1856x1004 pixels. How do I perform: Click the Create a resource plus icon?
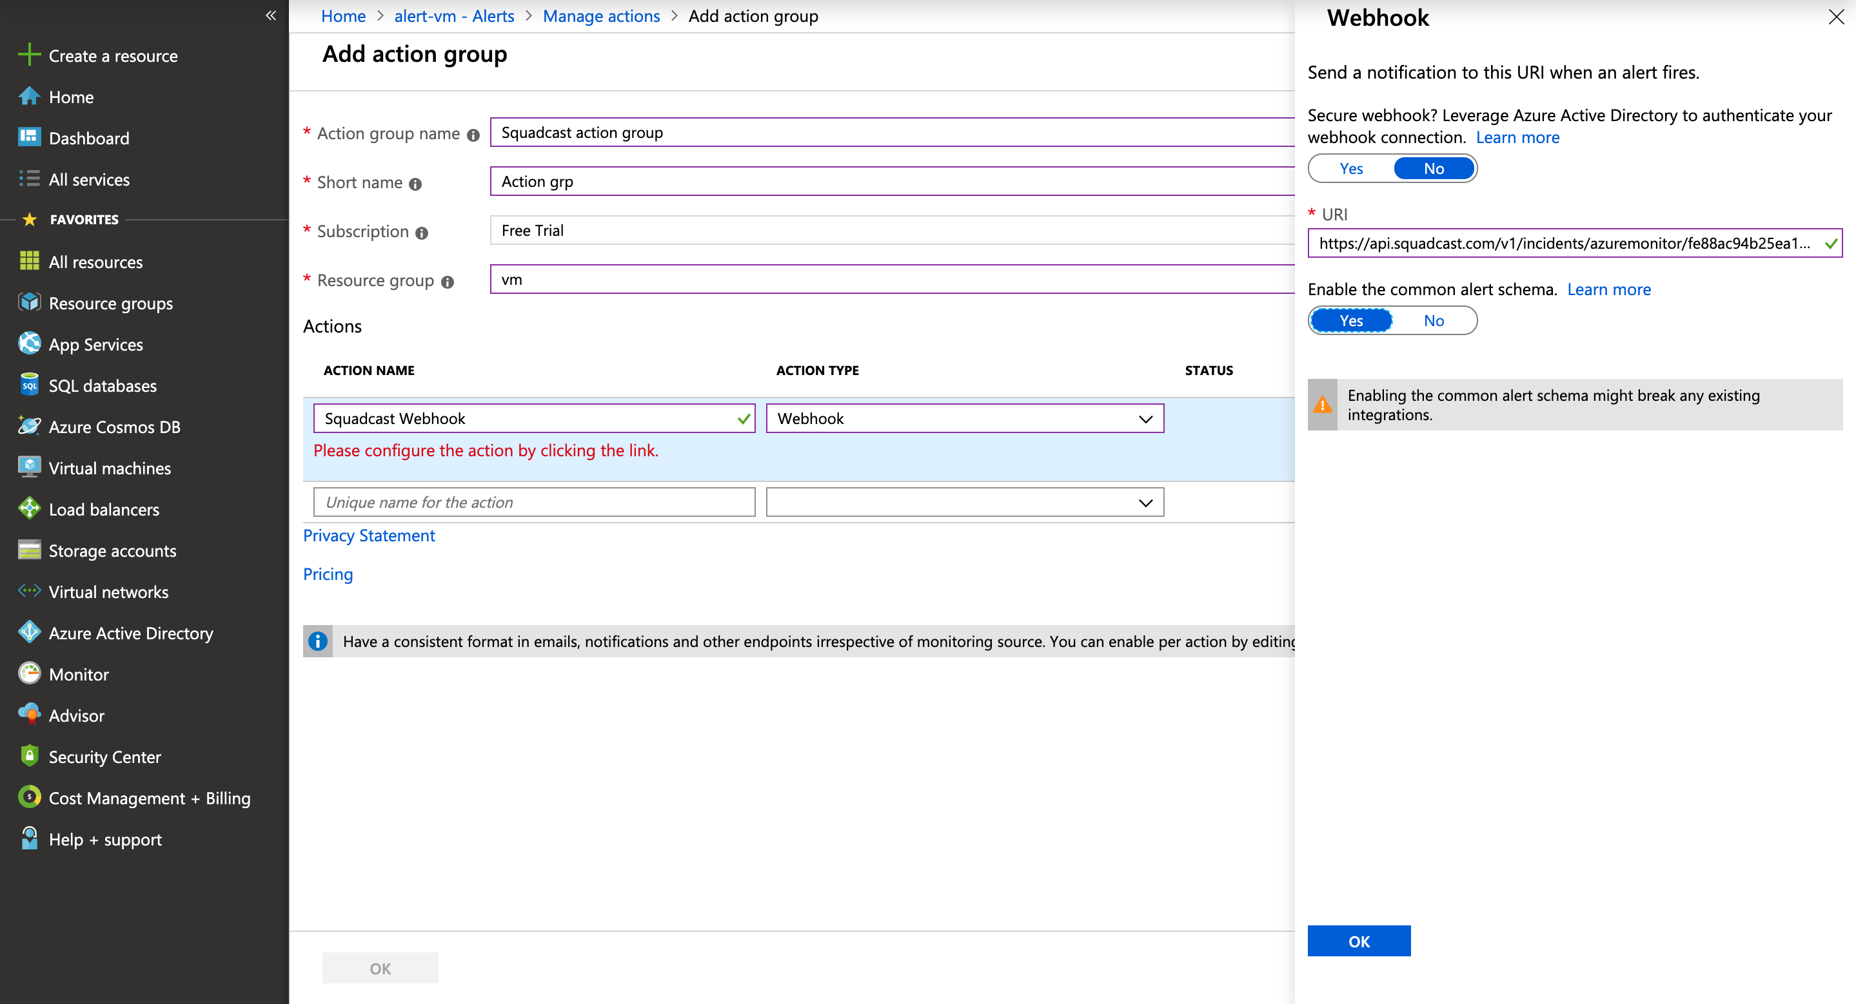(29, 55)
